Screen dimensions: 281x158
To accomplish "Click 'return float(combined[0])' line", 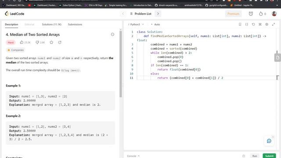I will (x=179, y=69).
